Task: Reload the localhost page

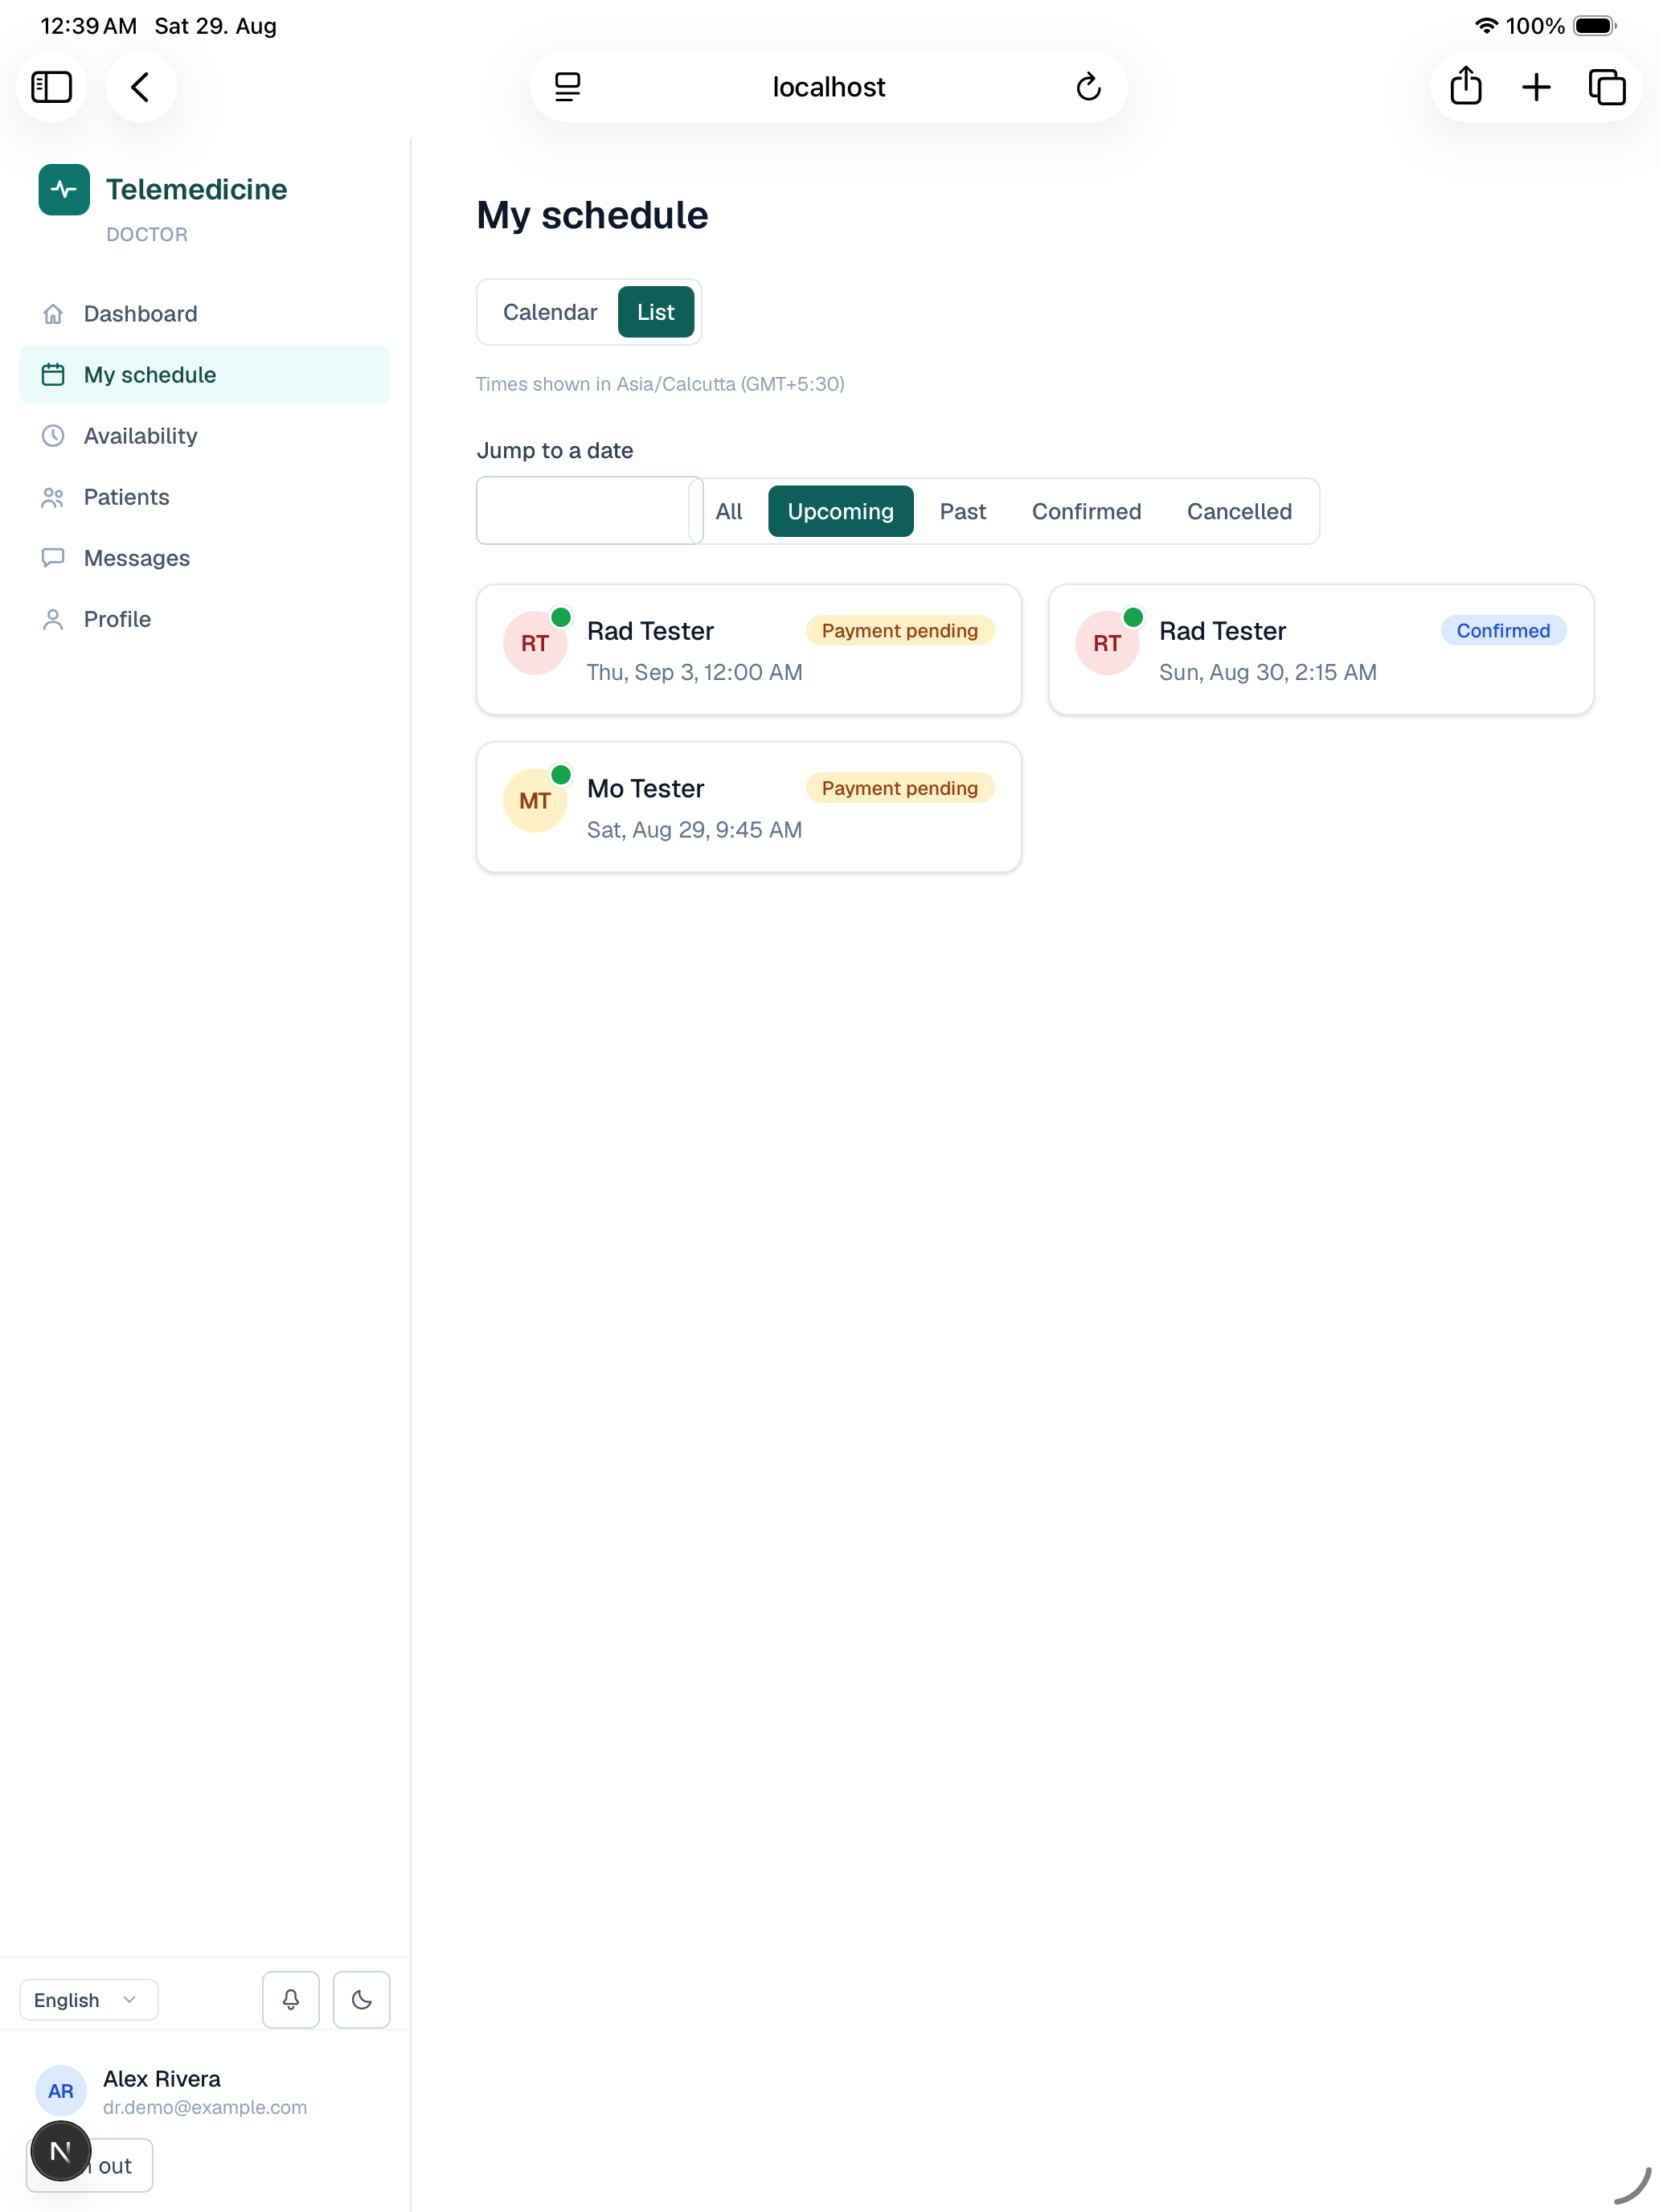Action: click(1088, 87)
